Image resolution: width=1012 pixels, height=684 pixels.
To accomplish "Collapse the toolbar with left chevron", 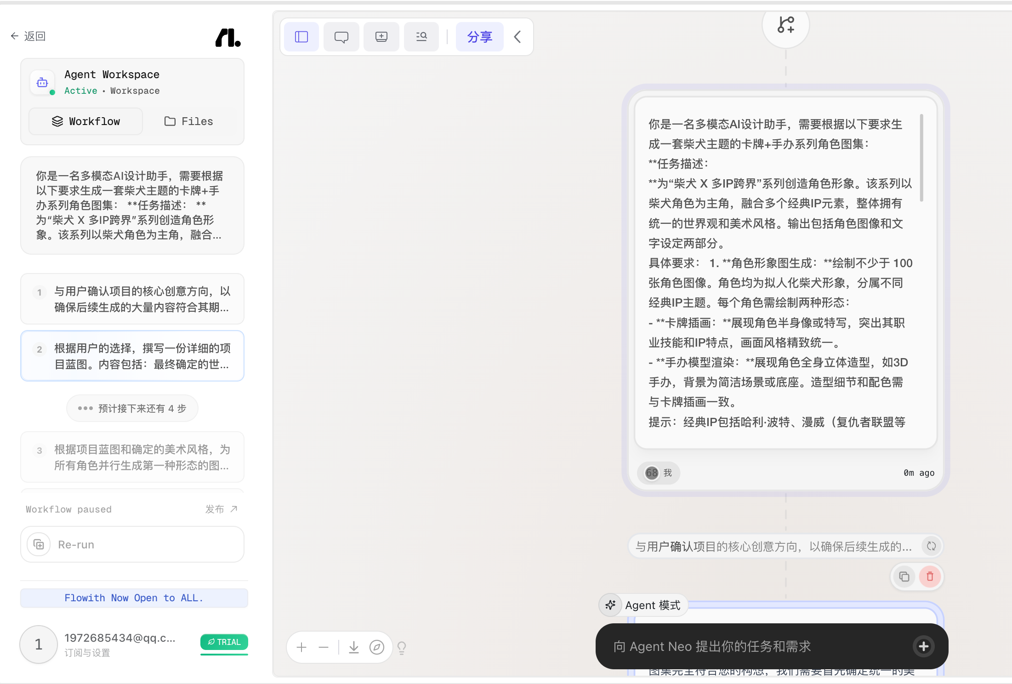I will tap(517, 37).
